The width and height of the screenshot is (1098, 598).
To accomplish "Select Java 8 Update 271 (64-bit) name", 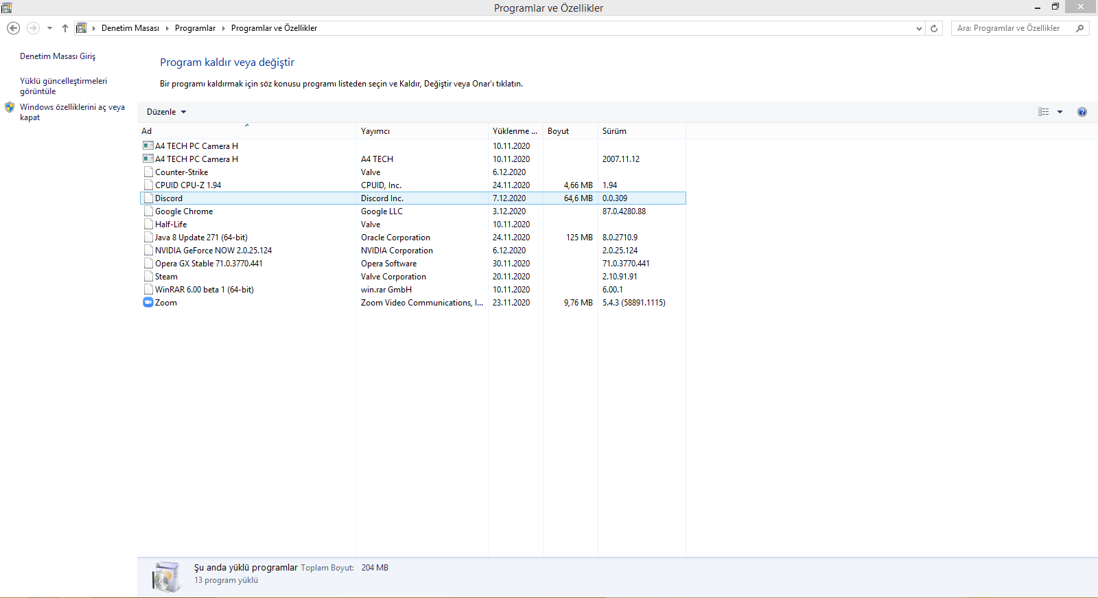I will click(201, 238).
